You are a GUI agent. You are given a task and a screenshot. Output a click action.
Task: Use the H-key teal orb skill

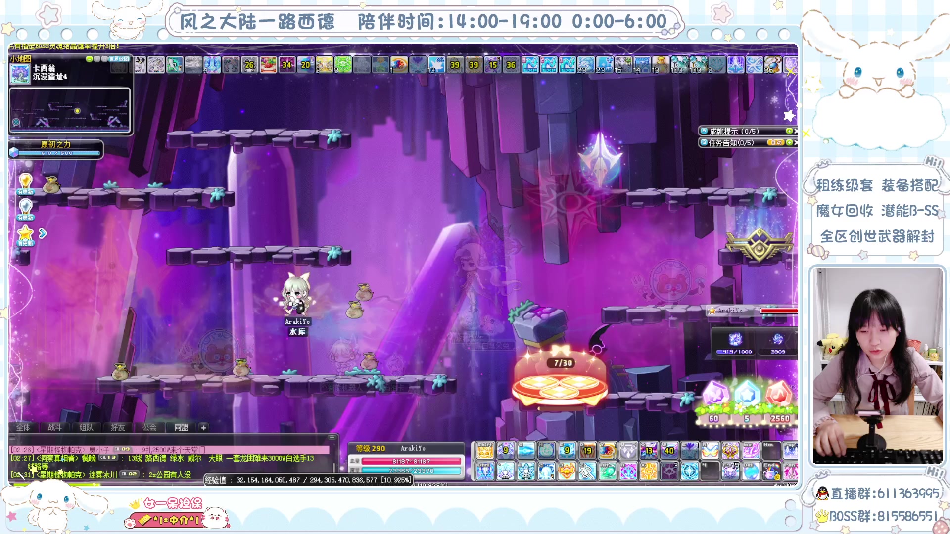pos(546,450)
